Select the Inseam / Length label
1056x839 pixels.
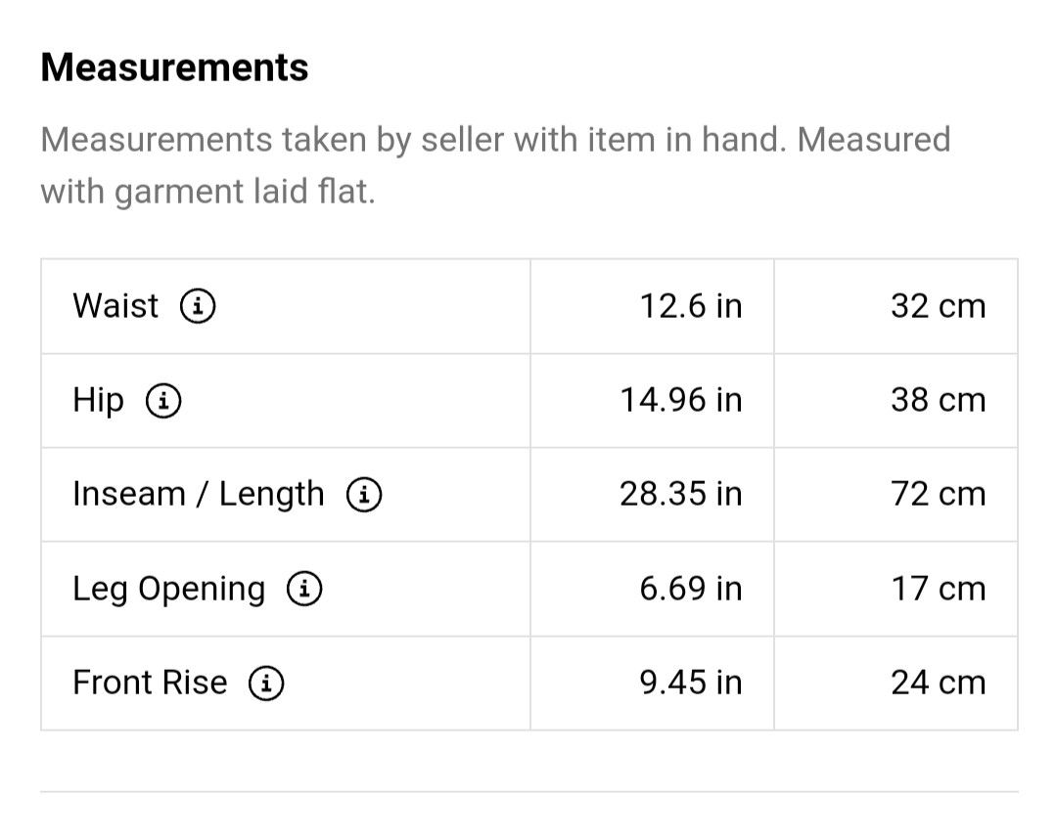[x=199, y=495]
